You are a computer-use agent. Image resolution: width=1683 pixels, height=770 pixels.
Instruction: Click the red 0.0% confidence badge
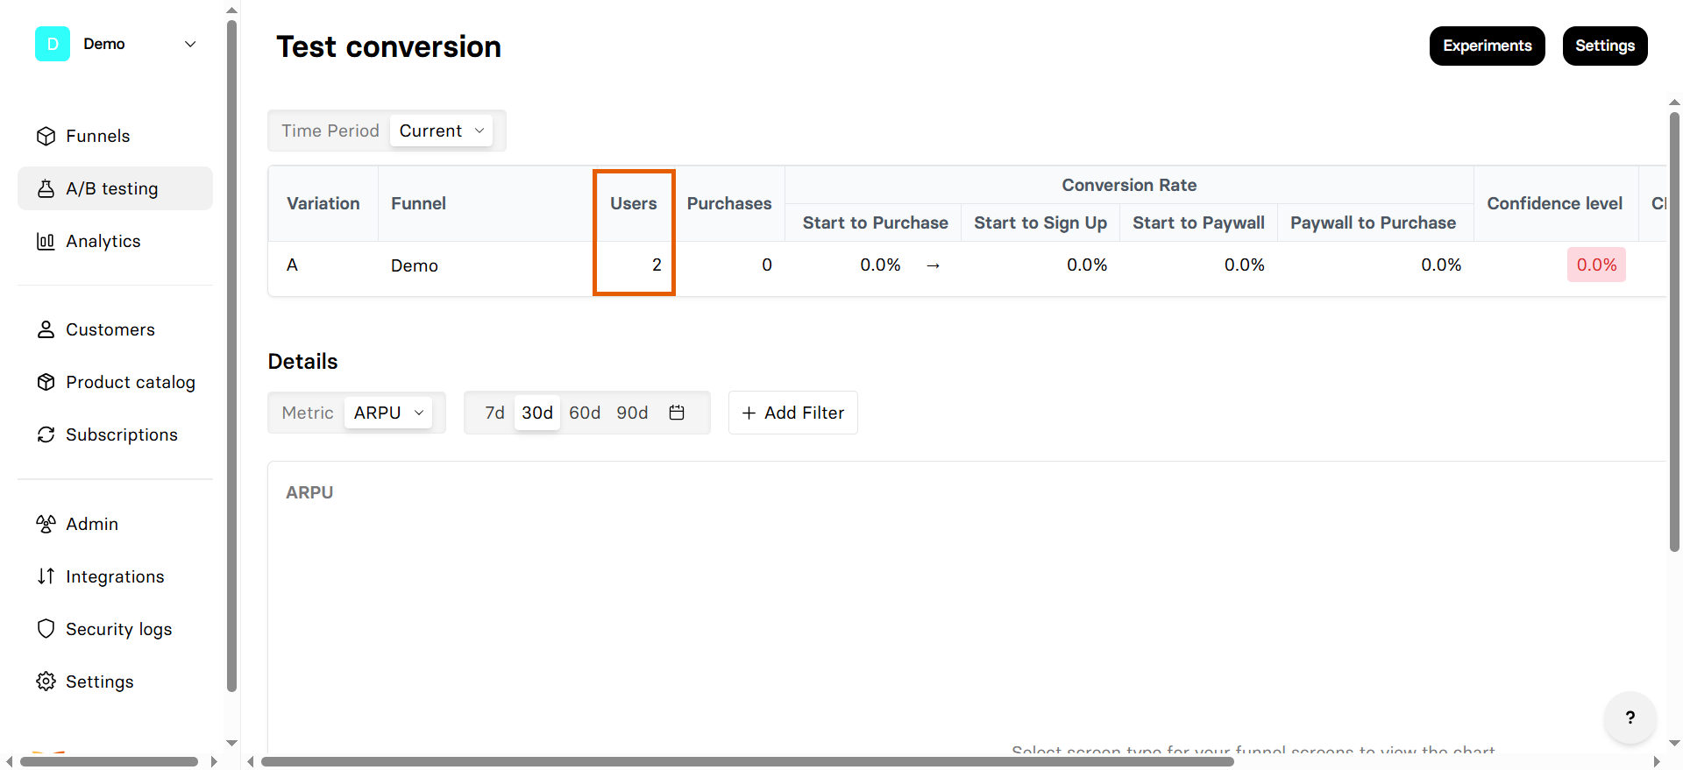1596,265
